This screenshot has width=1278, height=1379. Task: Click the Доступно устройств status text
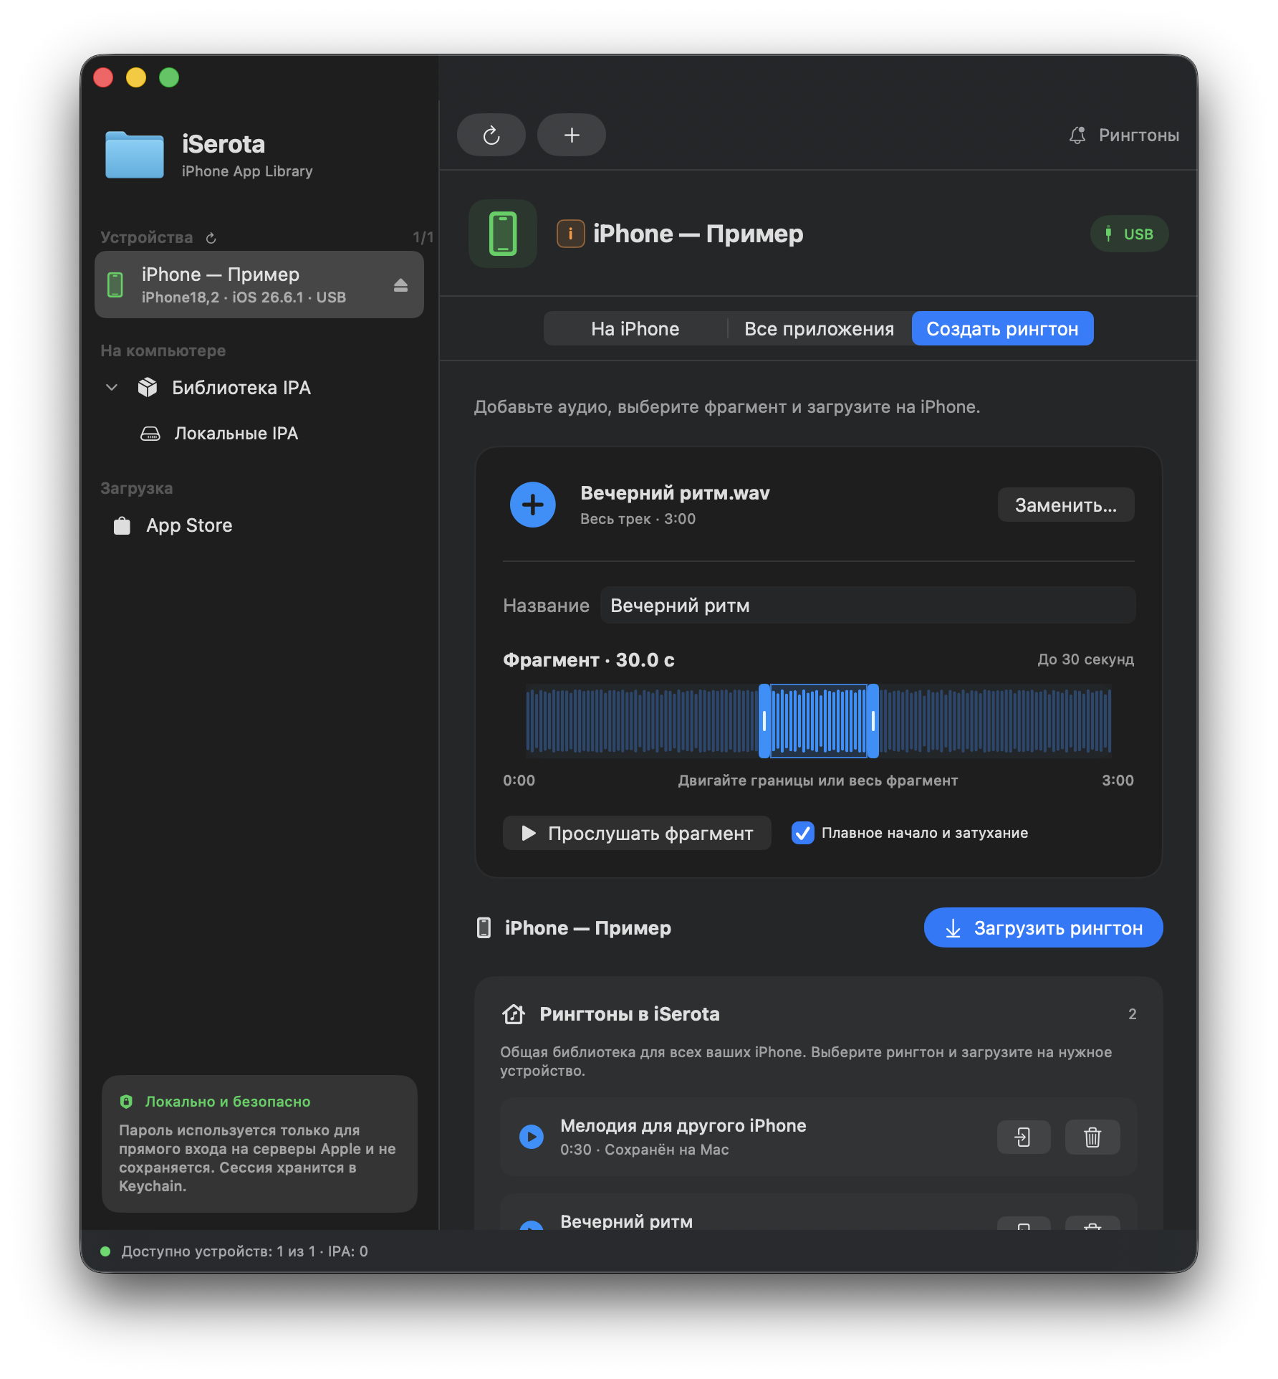[245, 1251]
